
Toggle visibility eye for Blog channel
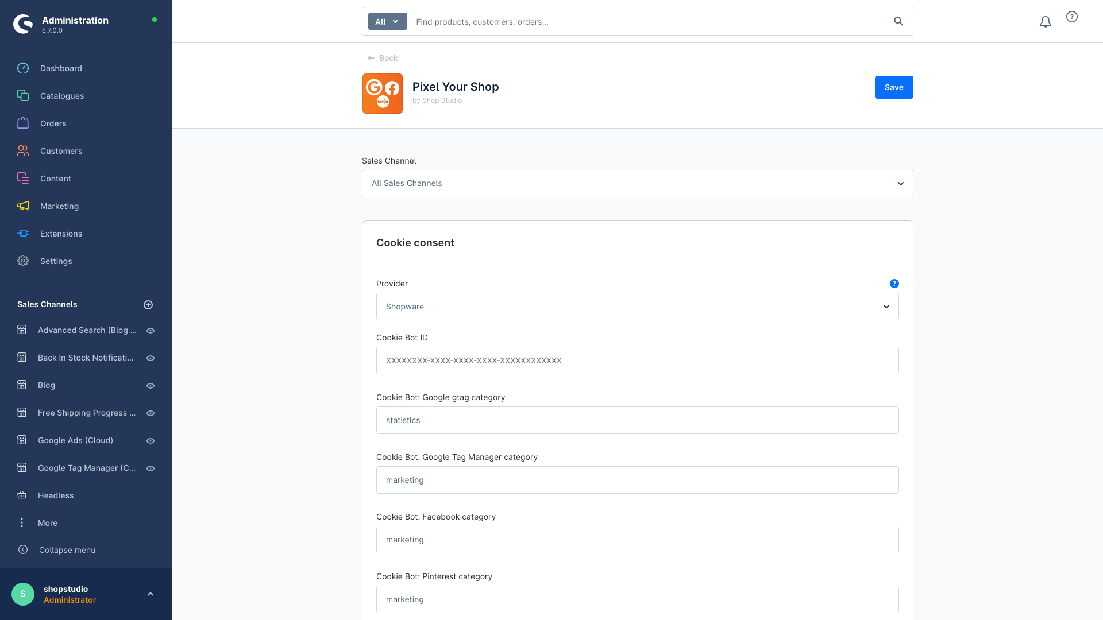coord(151,386)
